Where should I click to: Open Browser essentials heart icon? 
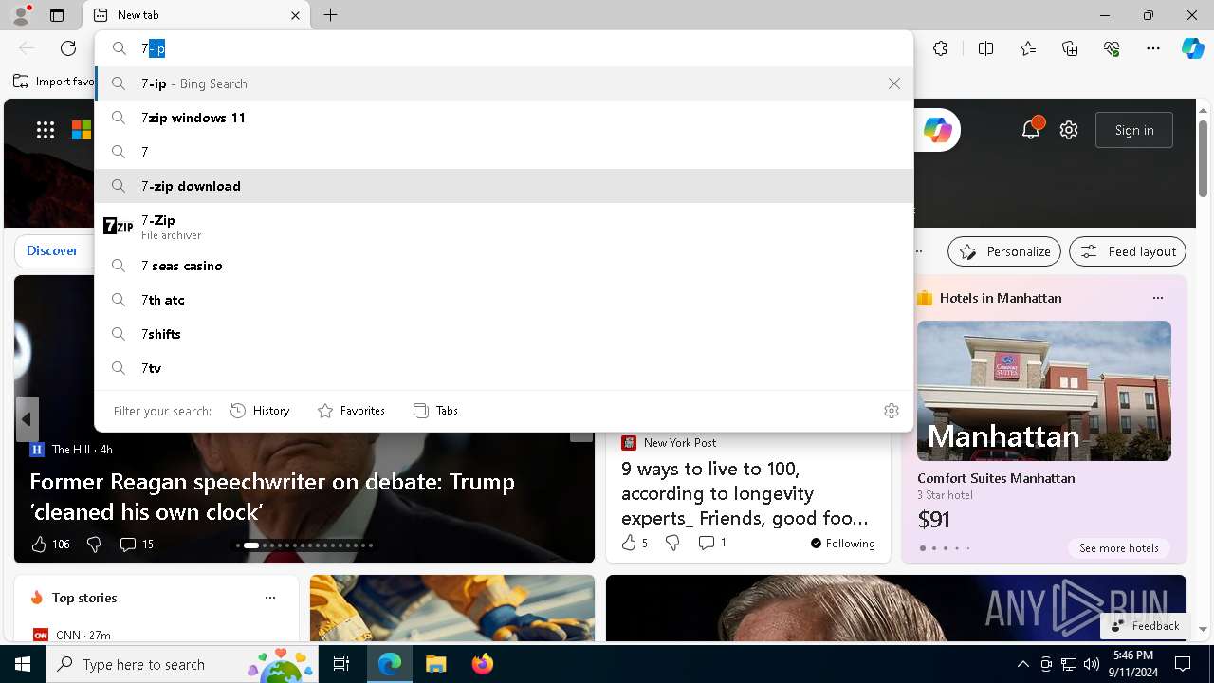click(1112, 48)
